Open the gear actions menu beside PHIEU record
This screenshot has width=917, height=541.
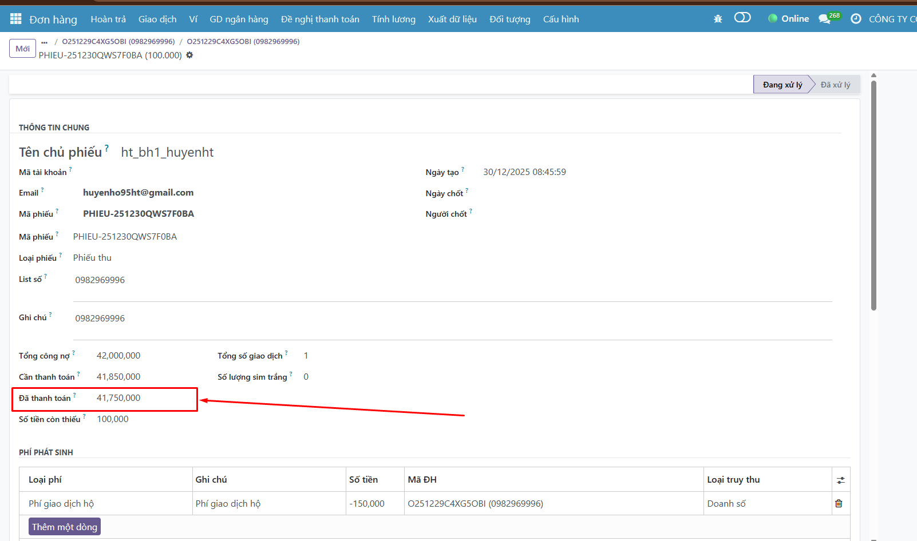click(189, 55)
